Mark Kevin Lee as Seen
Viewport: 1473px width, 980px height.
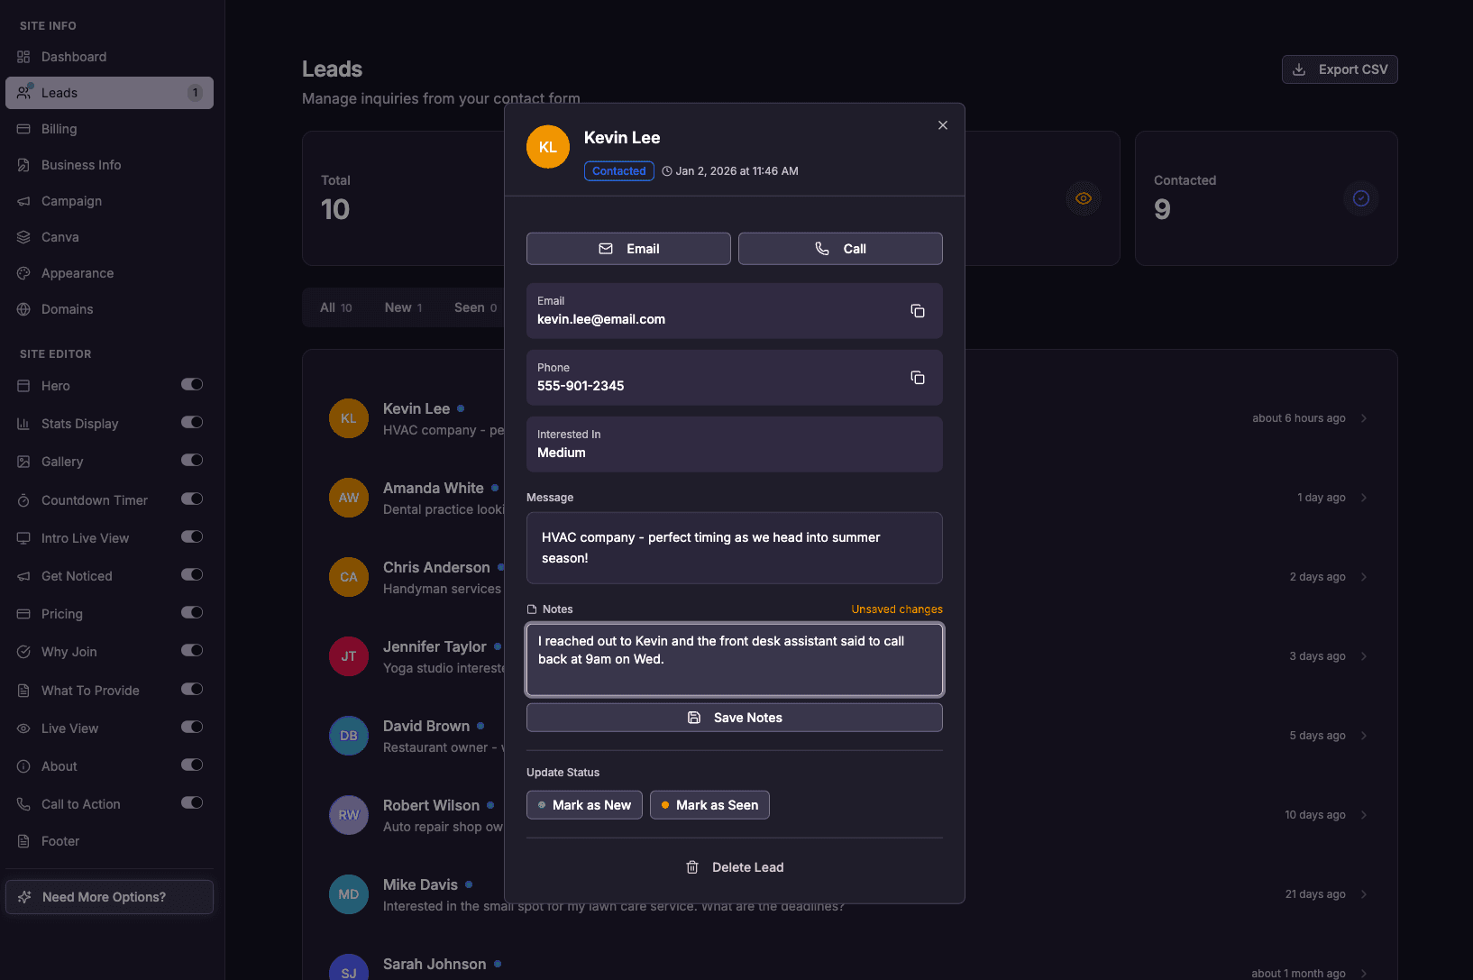click(709, 804)
